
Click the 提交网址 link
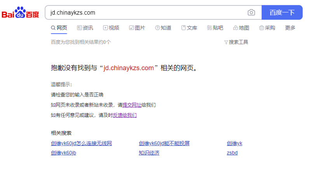[132, 105]
